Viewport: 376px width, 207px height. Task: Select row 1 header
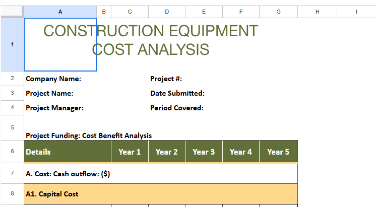(12, 44)
